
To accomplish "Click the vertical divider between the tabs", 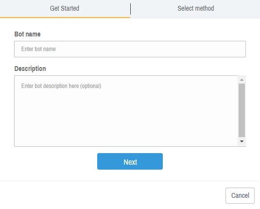I will tap(131, 9).
